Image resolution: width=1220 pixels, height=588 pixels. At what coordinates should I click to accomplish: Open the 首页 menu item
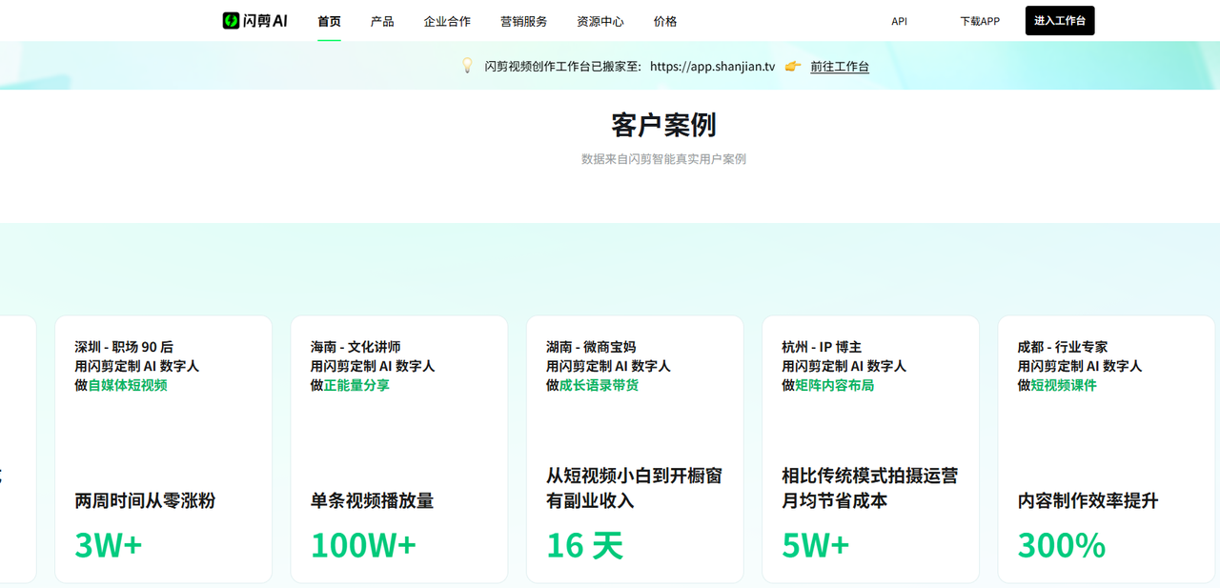(x=328, y=20)
